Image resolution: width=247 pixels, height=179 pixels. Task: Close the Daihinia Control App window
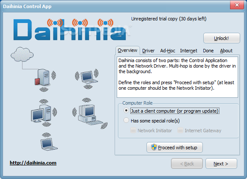coord(237,5)
